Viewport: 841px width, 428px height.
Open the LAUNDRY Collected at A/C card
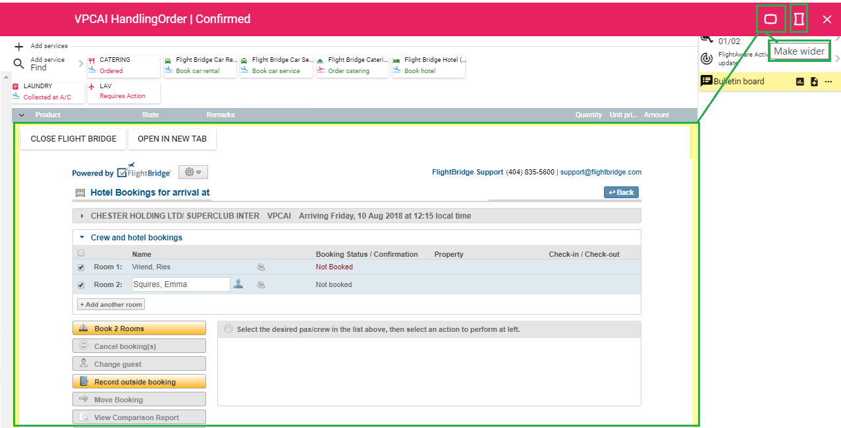tap(47, 92)
